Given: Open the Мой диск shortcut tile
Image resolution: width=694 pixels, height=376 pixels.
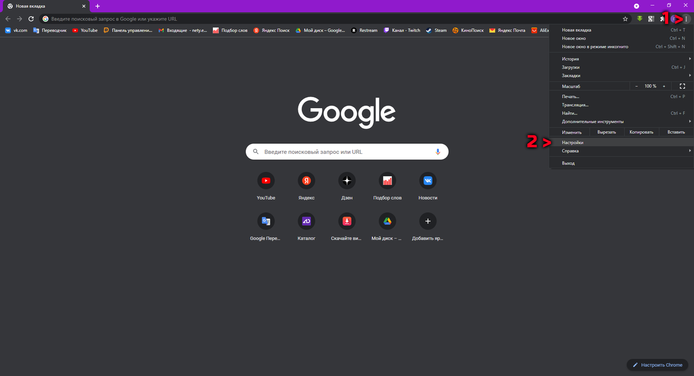Looking at the screenshot, I should (x=387, y=227).
